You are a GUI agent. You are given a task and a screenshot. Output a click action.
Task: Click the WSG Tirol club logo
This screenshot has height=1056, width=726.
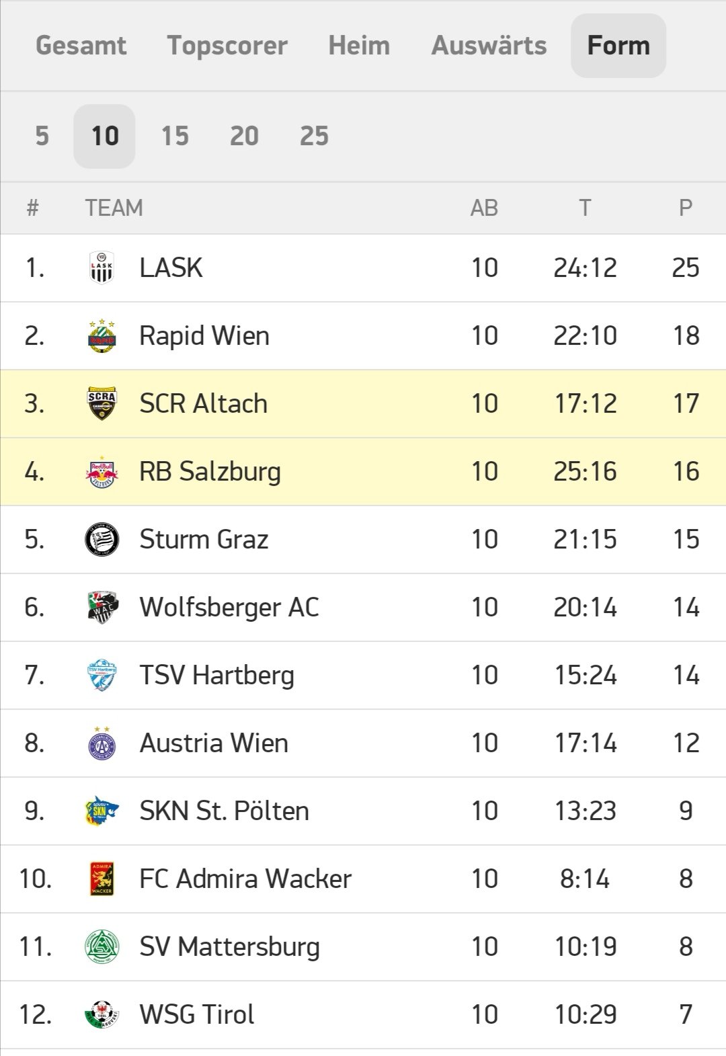[102, 1014]
